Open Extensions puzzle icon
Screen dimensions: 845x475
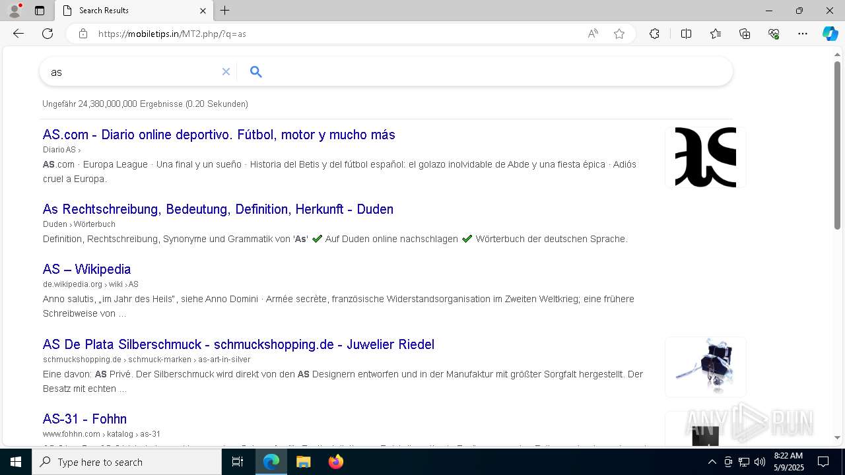pos(654,34)
